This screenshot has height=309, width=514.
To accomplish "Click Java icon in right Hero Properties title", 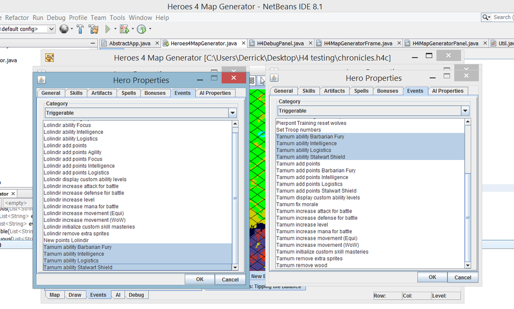I will tap(274, 78).
